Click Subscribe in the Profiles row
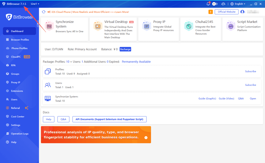Screen dimensions: 265x163 click(251, 71)
